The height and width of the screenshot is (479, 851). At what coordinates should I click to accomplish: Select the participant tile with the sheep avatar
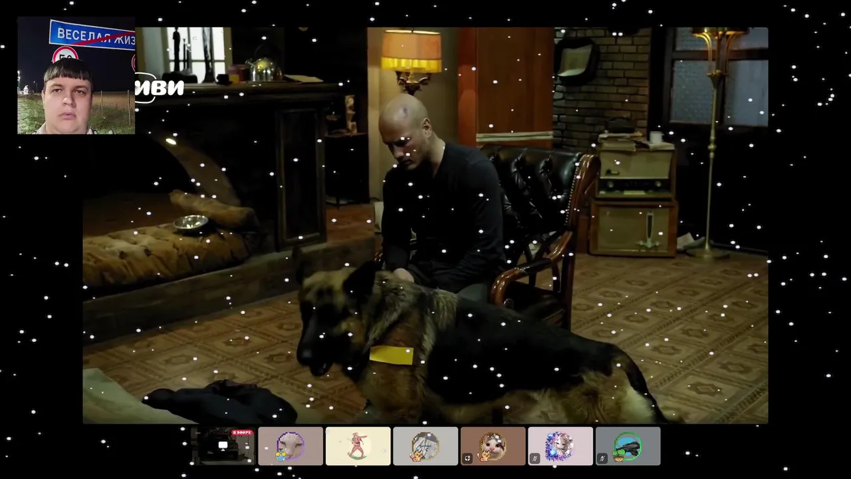[x=291, y=446]
